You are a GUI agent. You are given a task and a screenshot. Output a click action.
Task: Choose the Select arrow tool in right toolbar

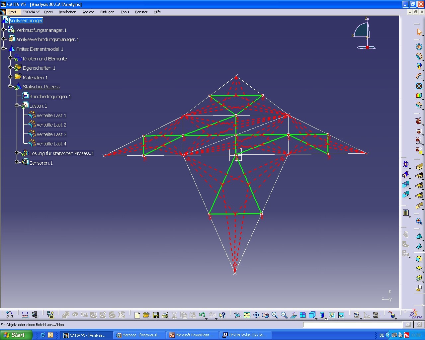click(x=419, y=32)
